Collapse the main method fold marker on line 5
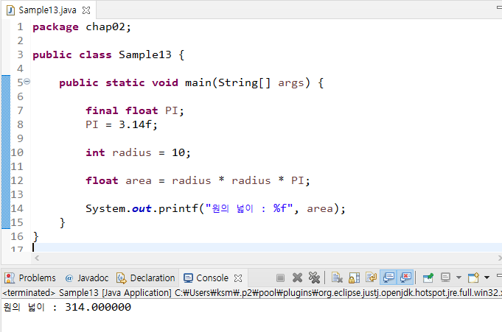The height and width of the screenshot is (332, 502). [27, 82]
